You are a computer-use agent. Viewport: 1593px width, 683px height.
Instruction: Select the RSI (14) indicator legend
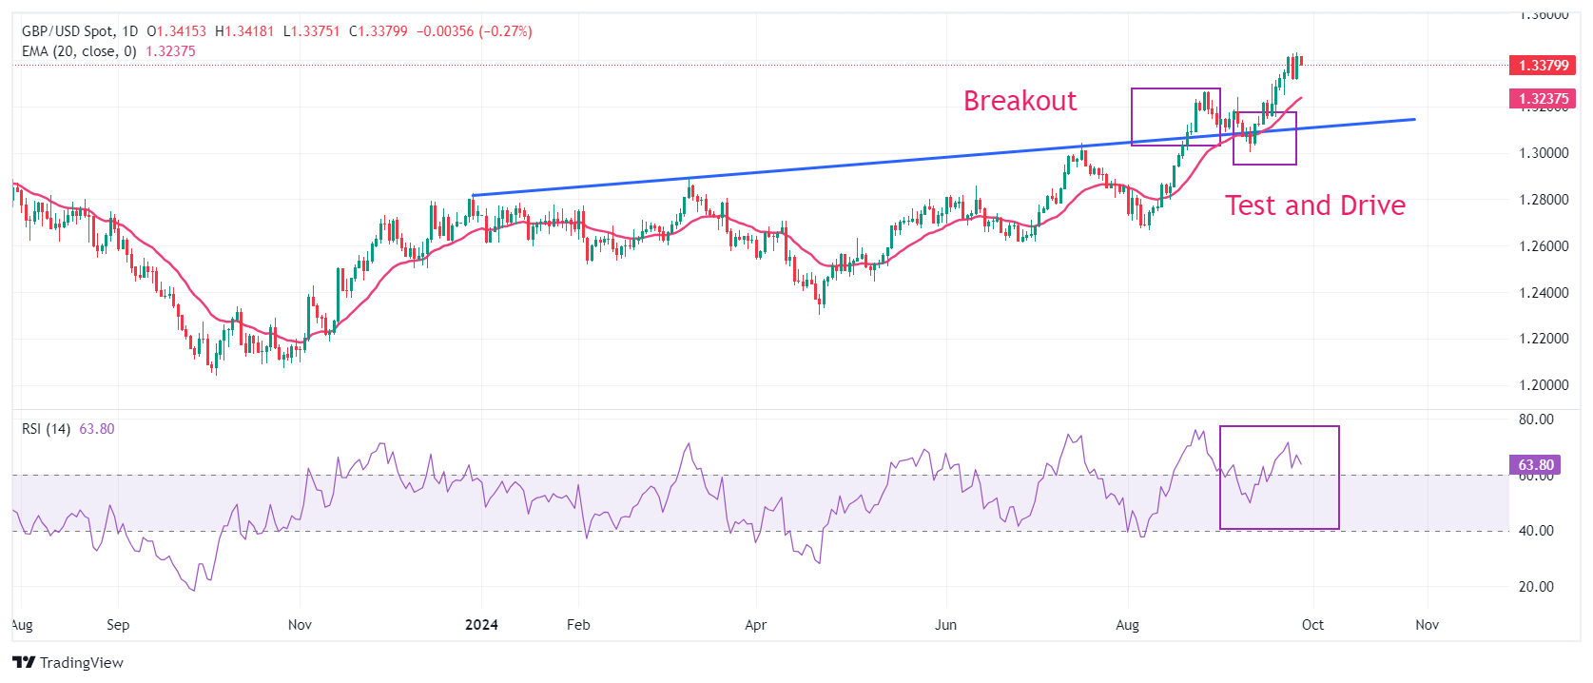(x=46, y=429)
